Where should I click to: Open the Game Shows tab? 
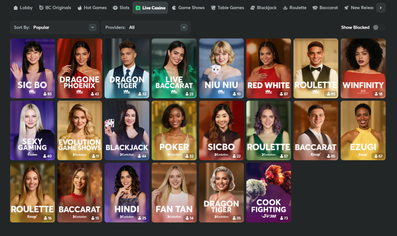(x=188, y=8)
